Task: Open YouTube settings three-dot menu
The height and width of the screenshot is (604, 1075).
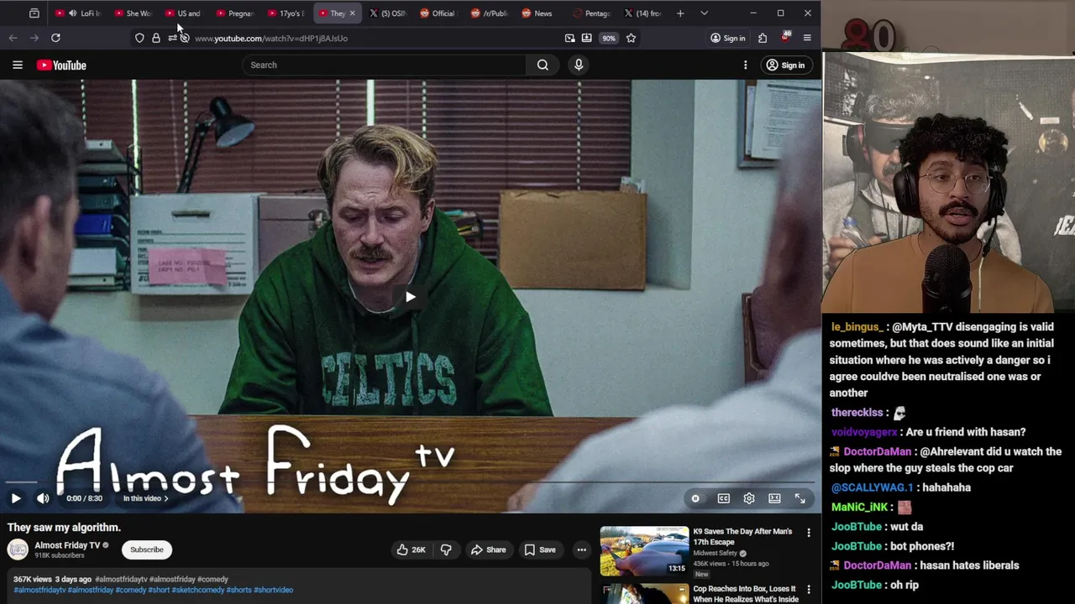Action: pyautogui.click(x=745, y=65)
